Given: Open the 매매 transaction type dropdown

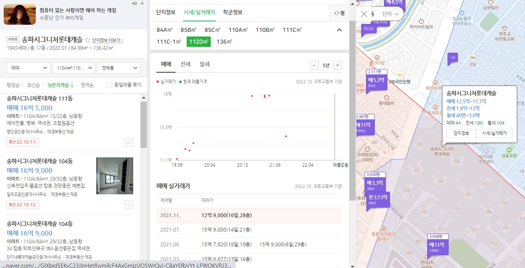Looking at the screenshot, I should (29, 68).
